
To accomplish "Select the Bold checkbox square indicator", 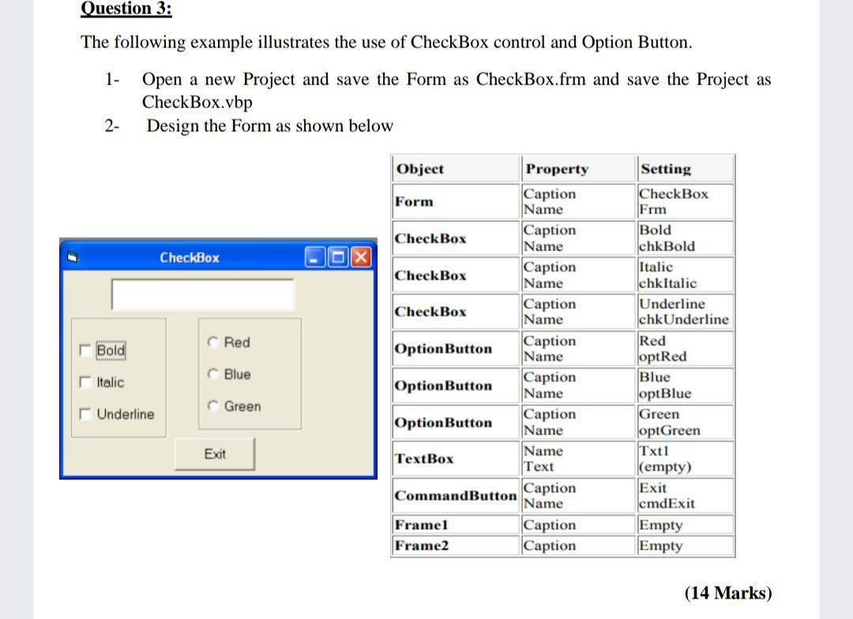I will pyautogui.click(x=85, y=350).
